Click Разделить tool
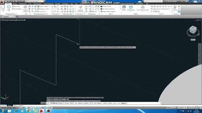Screen dimensions: 202x113 [x=42, y=12]
